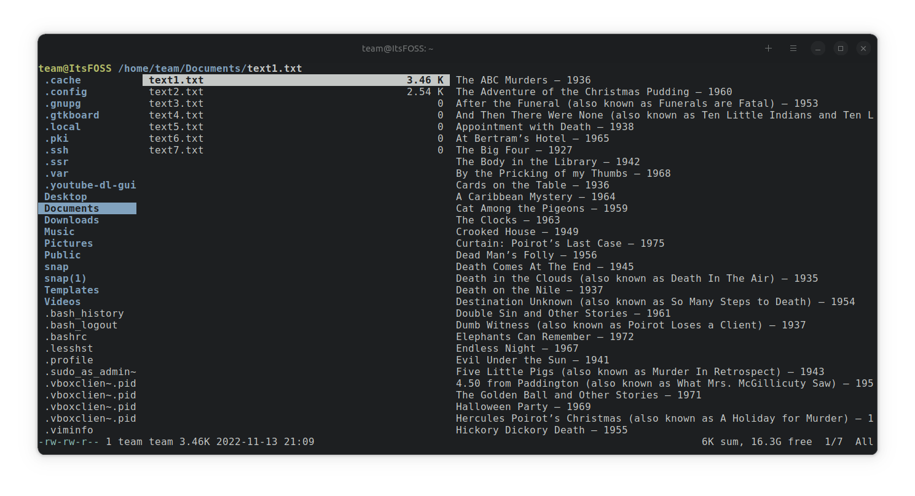Open the hidden .config directory

[x=66, y=91]
